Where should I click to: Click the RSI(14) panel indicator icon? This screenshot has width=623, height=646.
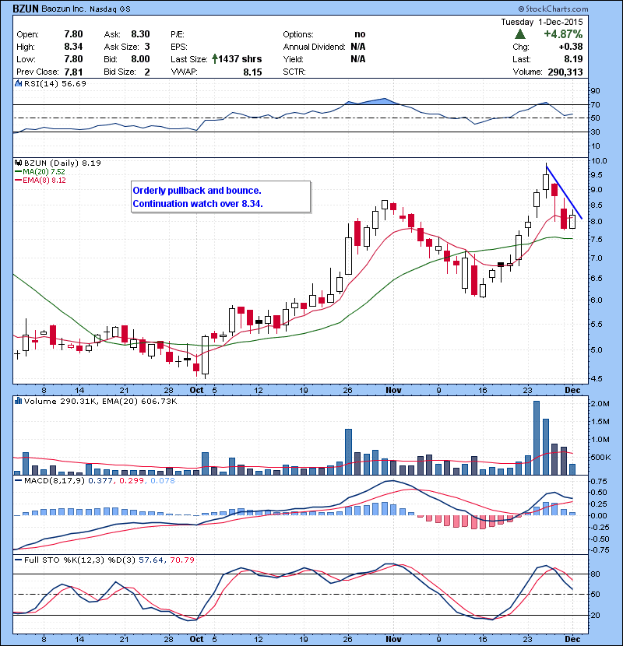(x=18, y=83)
